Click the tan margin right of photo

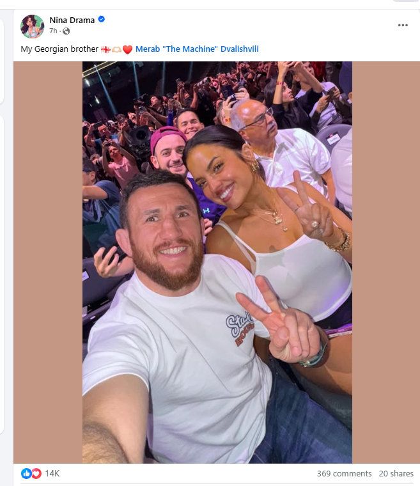[385, 262]
